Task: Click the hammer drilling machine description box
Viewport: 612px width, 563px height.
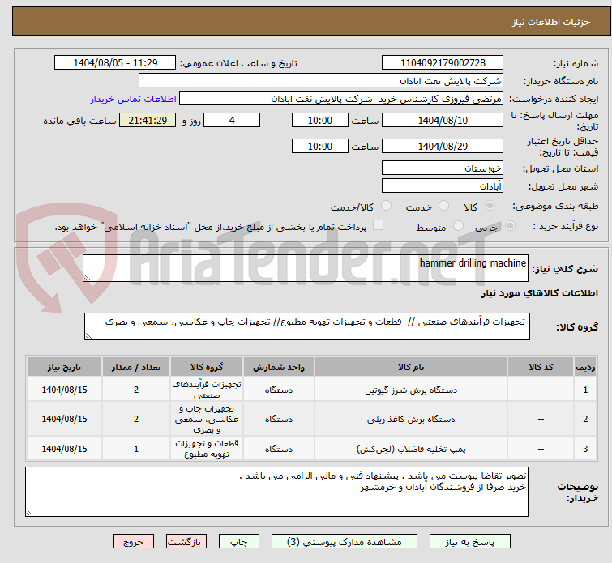Action: tap(306, 269)
